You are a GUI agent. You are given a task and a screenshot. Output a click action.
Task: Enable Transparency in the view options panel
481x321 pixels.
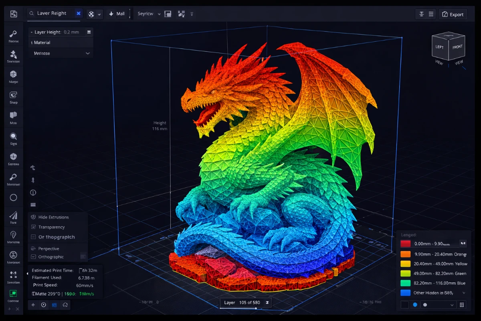pyautogui.click(x=51, y=227)
